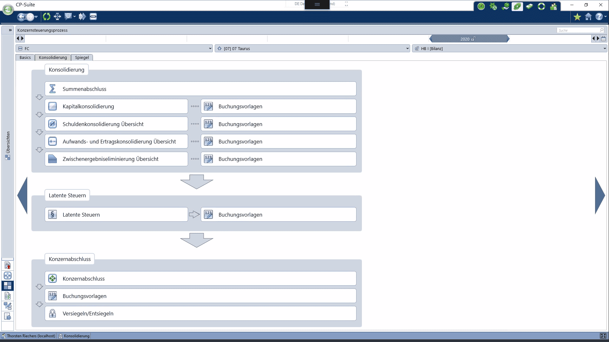Open Kapitalkonsolidierung process step
This screenshot has height=342, width=609.
116,106
